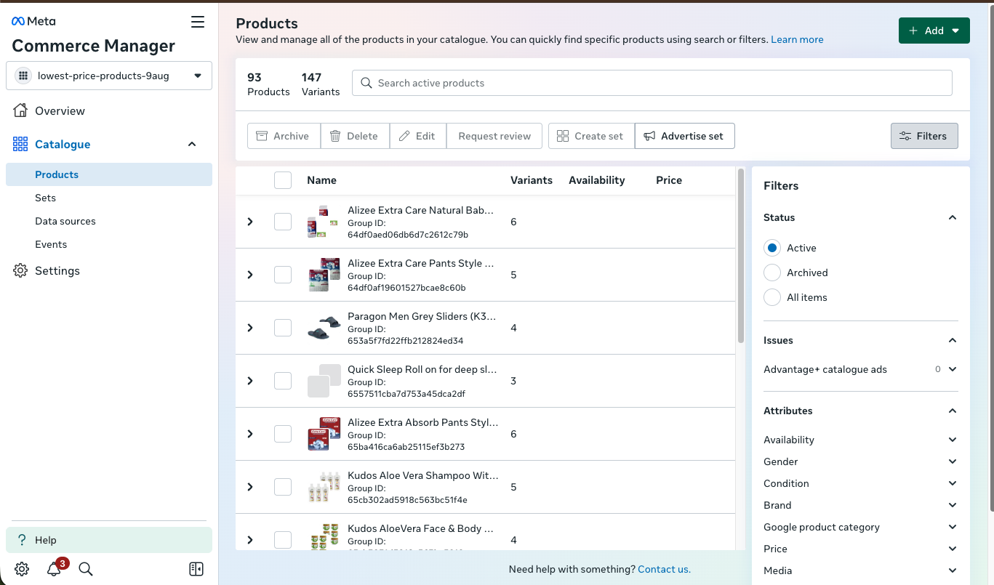
Task: Click the notifications bell icon
Action: coord(54,569)
